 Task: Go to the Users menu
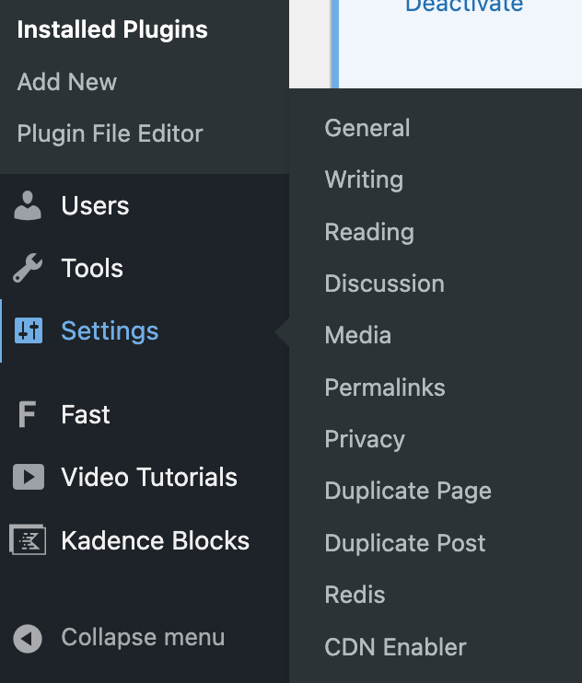pyautogui.click(x=95, y=205)
